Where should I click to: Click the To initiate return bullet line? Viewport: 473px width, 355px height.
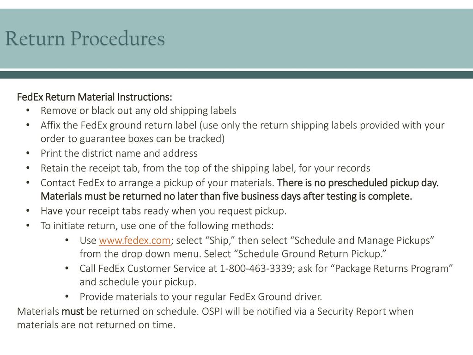point(157,226)
